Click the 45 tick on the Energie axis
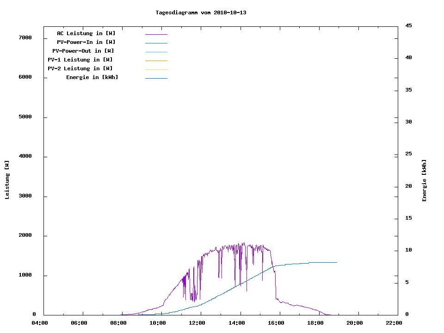The image size is (444, 333). click(408, 25)
